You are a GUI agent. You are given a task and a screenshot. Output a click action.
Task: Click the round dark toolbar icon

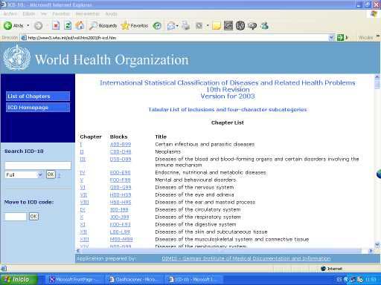[x=240, y=25]
